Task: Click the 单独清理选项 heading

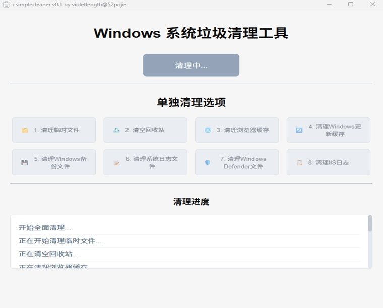Action: click(191, 102)
